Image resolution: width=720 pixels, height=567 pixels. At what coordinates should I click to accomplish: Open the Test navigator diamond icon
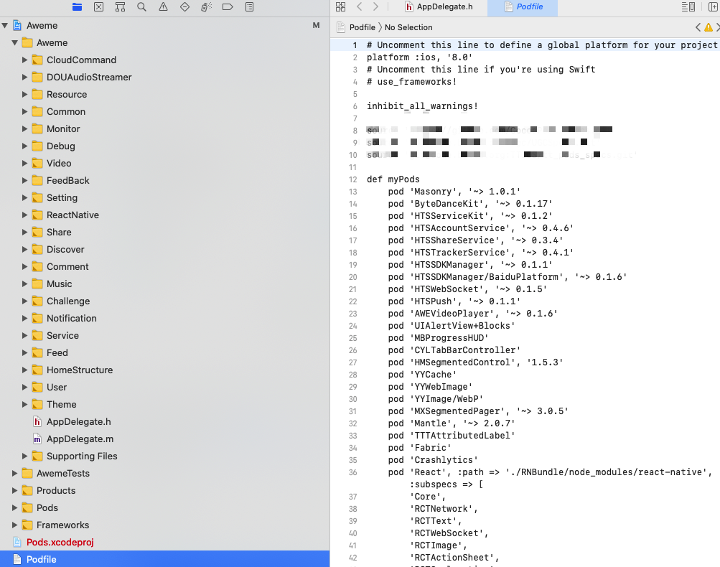pyautogui.click(x=184, y=7)
